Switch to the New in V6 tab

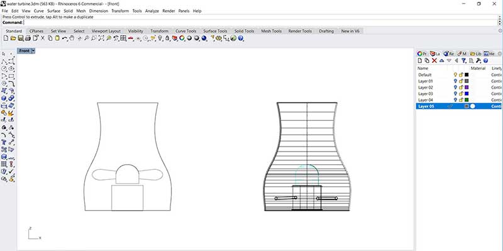pyautogui.click(x=350, y=31)
